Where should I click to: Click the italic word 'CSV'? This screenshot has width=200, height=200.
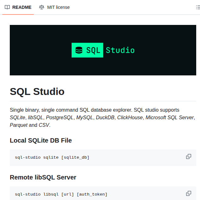coord(44,125)
